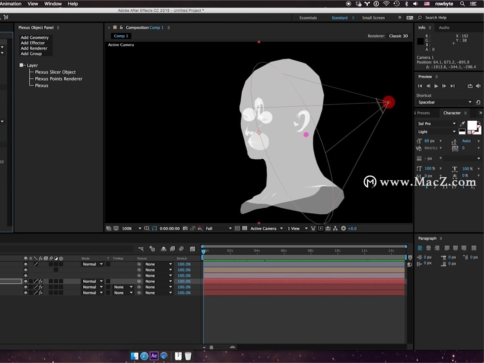Take a snapshot of the composition view
The image size is (484, 363).
pos(185,228)
